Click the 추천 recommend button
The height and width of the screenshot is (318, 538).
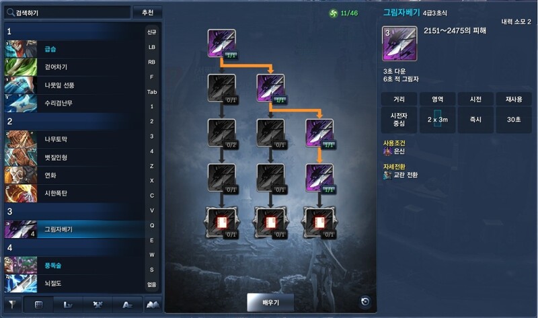pos(147,13)
